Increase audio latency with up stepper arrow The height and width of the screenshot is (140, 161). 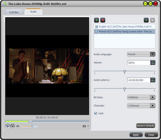(x=153, y=79)
